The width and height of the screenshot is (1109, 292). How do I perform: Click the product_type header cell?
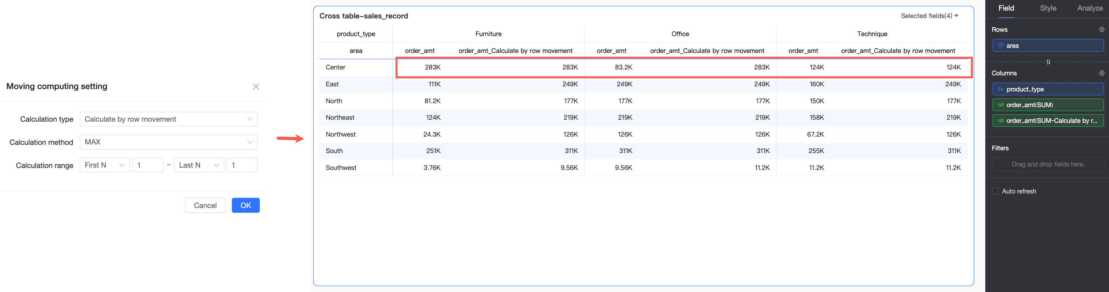356,34
